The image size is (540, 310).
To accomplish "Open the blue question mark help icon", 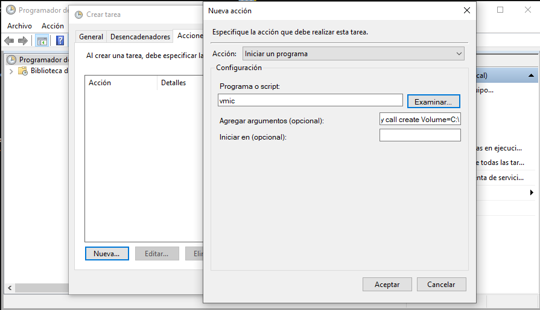I will 60,40.
